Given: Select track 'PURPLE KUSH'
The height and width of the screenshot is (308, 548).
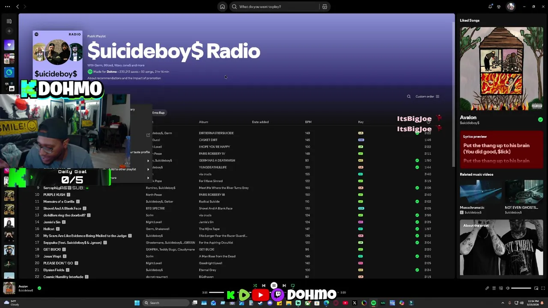Looking at the screenshot, I should point(54,195).
